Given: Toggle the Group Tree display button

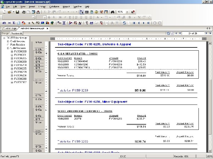Looking at the screenshot, I should [82, 12].
